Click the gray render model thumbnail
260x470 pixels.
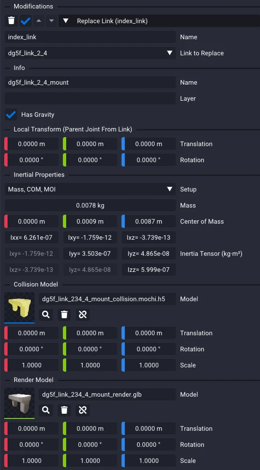click(x=19, y=402)
